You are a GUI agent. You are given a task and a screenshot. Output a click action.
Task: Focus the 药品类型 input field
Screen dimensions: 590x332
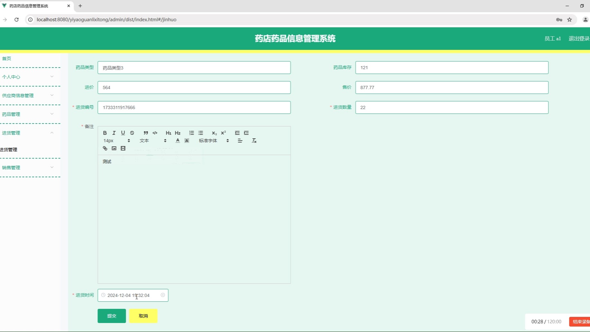194,68
